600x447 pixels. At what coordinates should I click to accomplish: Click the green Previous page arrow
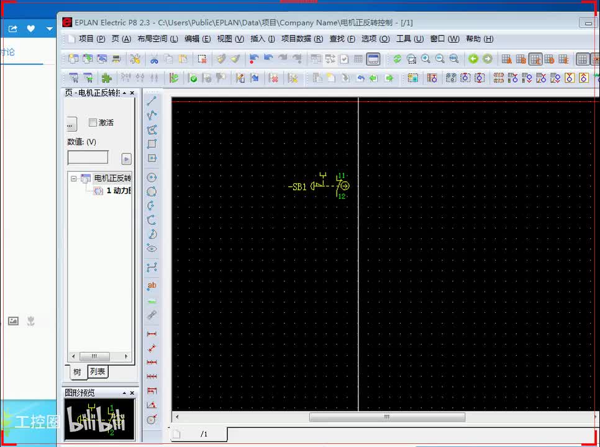[x=473, y=59]
